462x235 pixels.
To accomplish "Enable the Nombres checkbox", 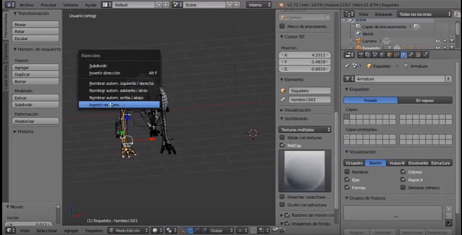I will coord(347,172).
